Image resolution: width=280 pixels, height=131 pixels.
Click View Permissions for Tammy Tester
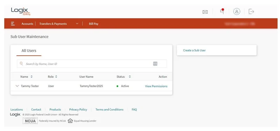156,86
